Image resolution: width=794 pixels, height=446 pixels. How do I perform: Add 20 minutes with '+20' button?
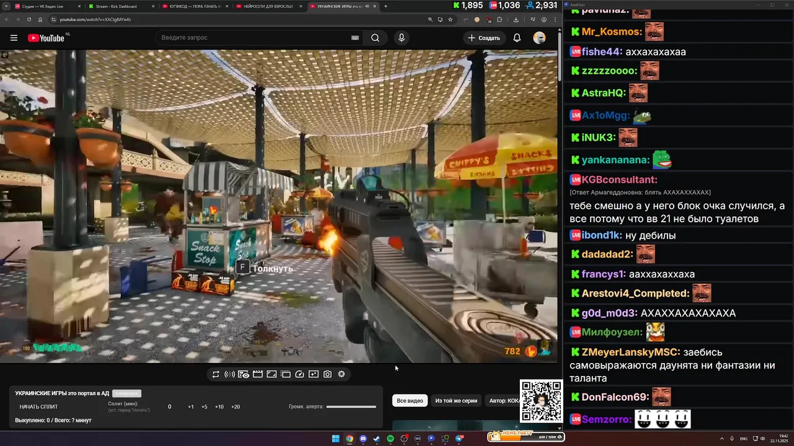pos(235,407)
